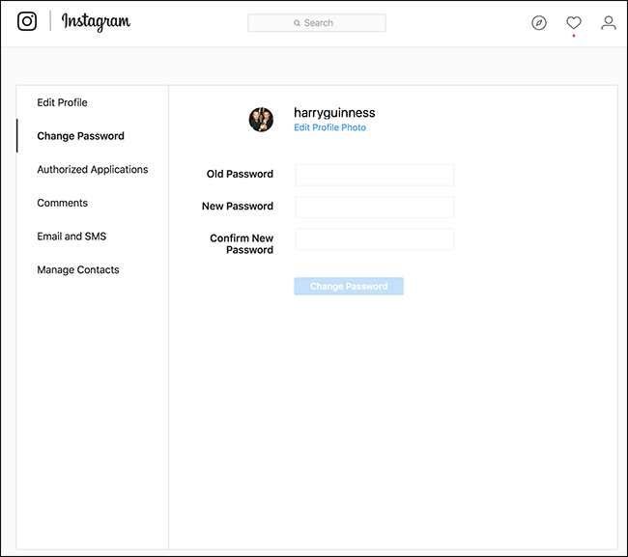This screenshot has width=628, height=557.
Task: Select Manage Contacts in the sidebar
Action: 78,270
